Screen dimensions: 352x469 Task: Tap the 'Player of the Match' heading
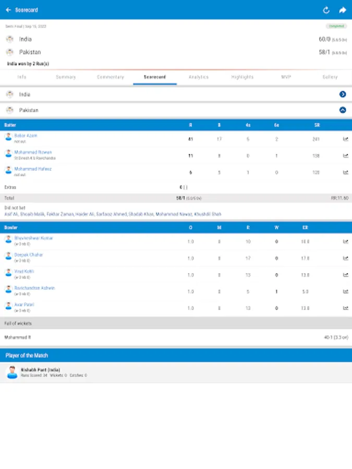point(27,355)
